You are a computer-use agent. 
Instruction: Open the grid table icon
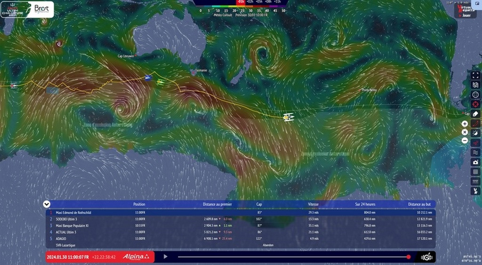tap(475, 172)
